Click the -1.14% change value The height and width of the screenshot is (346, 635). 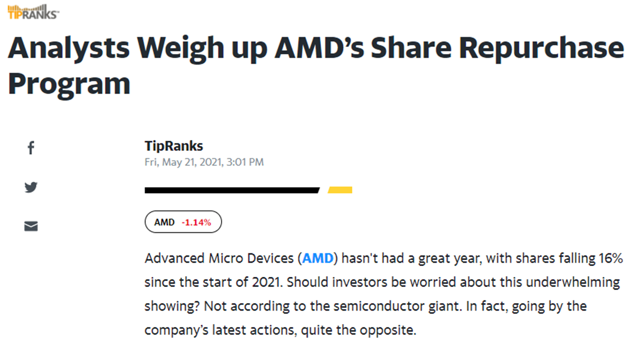[x=196, y=223]
